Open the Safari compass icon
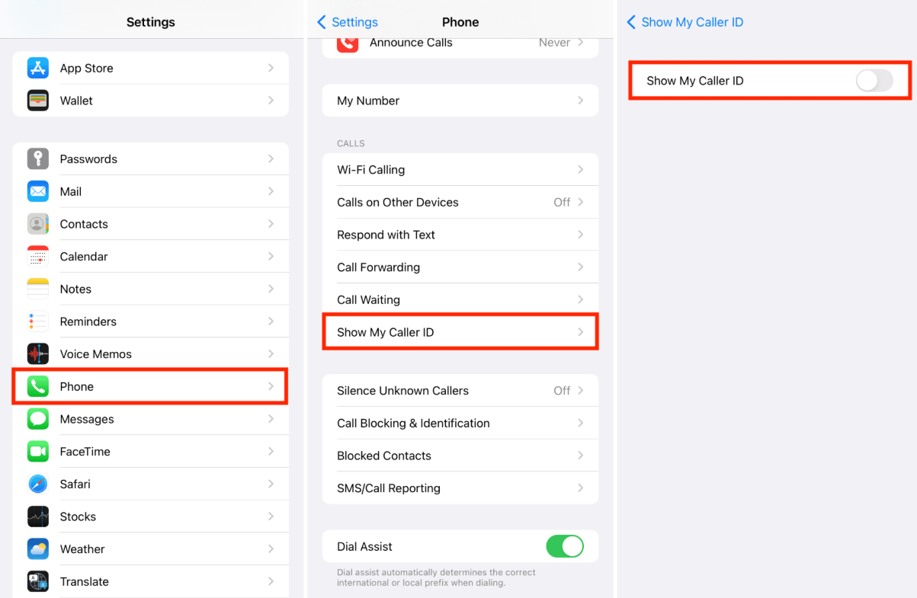Image resolution: width=917 pixels, height=598 pixels. click(x=38, y=484)
